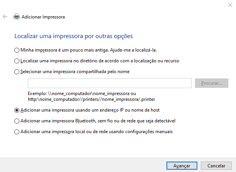Click the back arrow icon

tap(5, 17)
